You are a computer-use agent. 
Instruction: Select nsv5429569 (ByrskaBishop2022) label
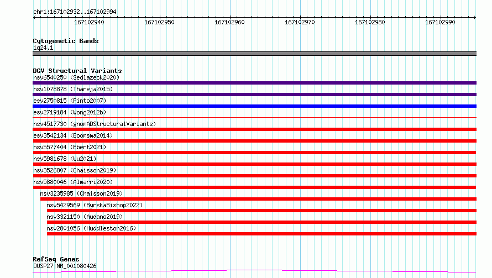[95, 205]
